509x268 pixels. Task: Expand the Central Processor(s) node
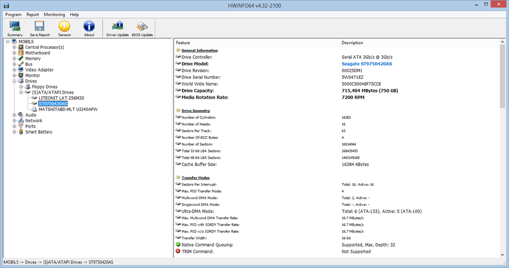pyautogui.click(x=14, y=47)
